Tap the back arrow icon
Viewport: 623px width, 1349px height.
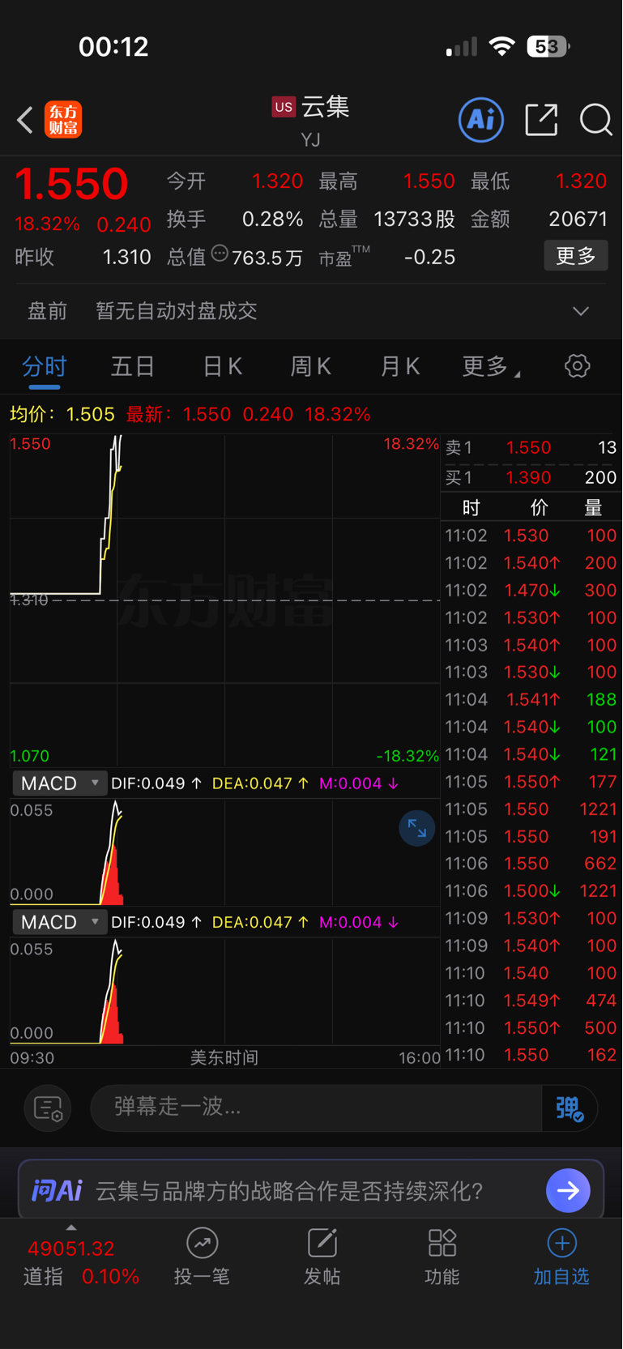pos(25,120)
